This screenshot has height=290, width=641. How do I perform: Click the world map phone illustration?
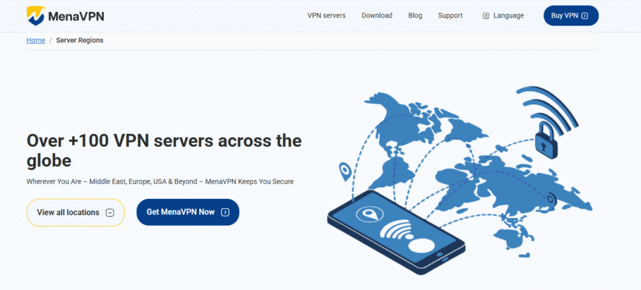tap(459, 181)
